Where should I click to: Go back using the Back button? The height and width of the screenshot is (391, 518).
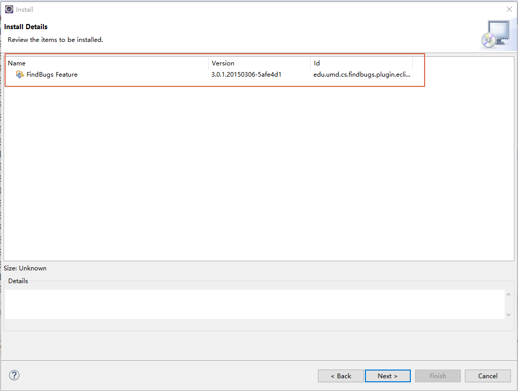click(x=340, y=376)
